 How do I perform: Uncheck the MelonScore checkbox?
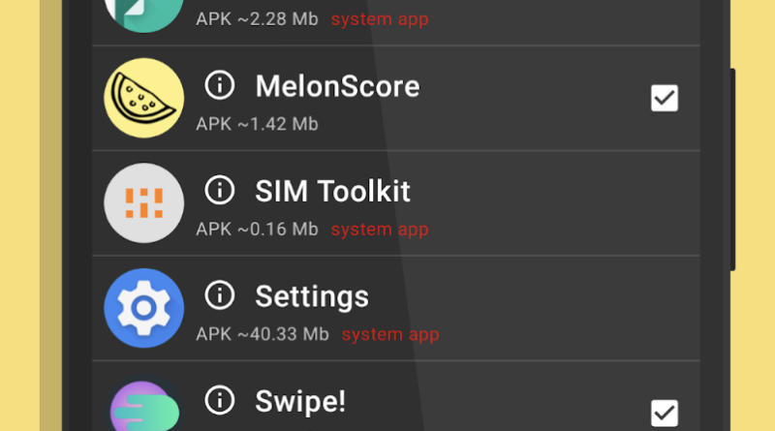[x=665, y=98]
